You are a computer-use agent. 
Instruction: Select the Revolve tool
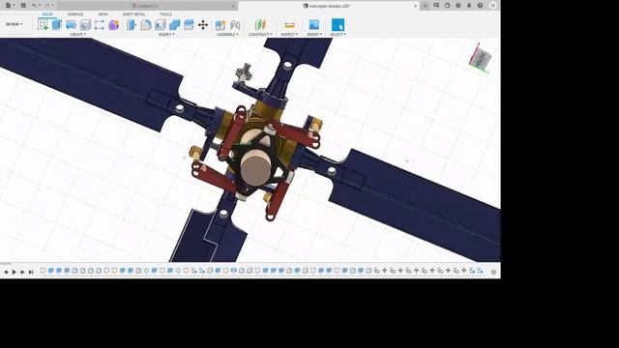[71, 25]
